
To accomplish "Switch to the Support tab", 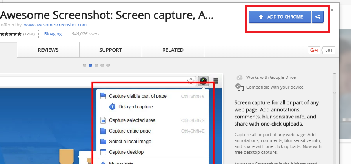I will tap(111, 50).
